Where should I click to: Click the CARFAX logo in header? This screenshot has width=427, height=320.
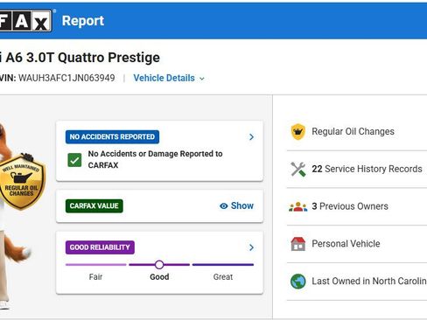click(25, 20)
